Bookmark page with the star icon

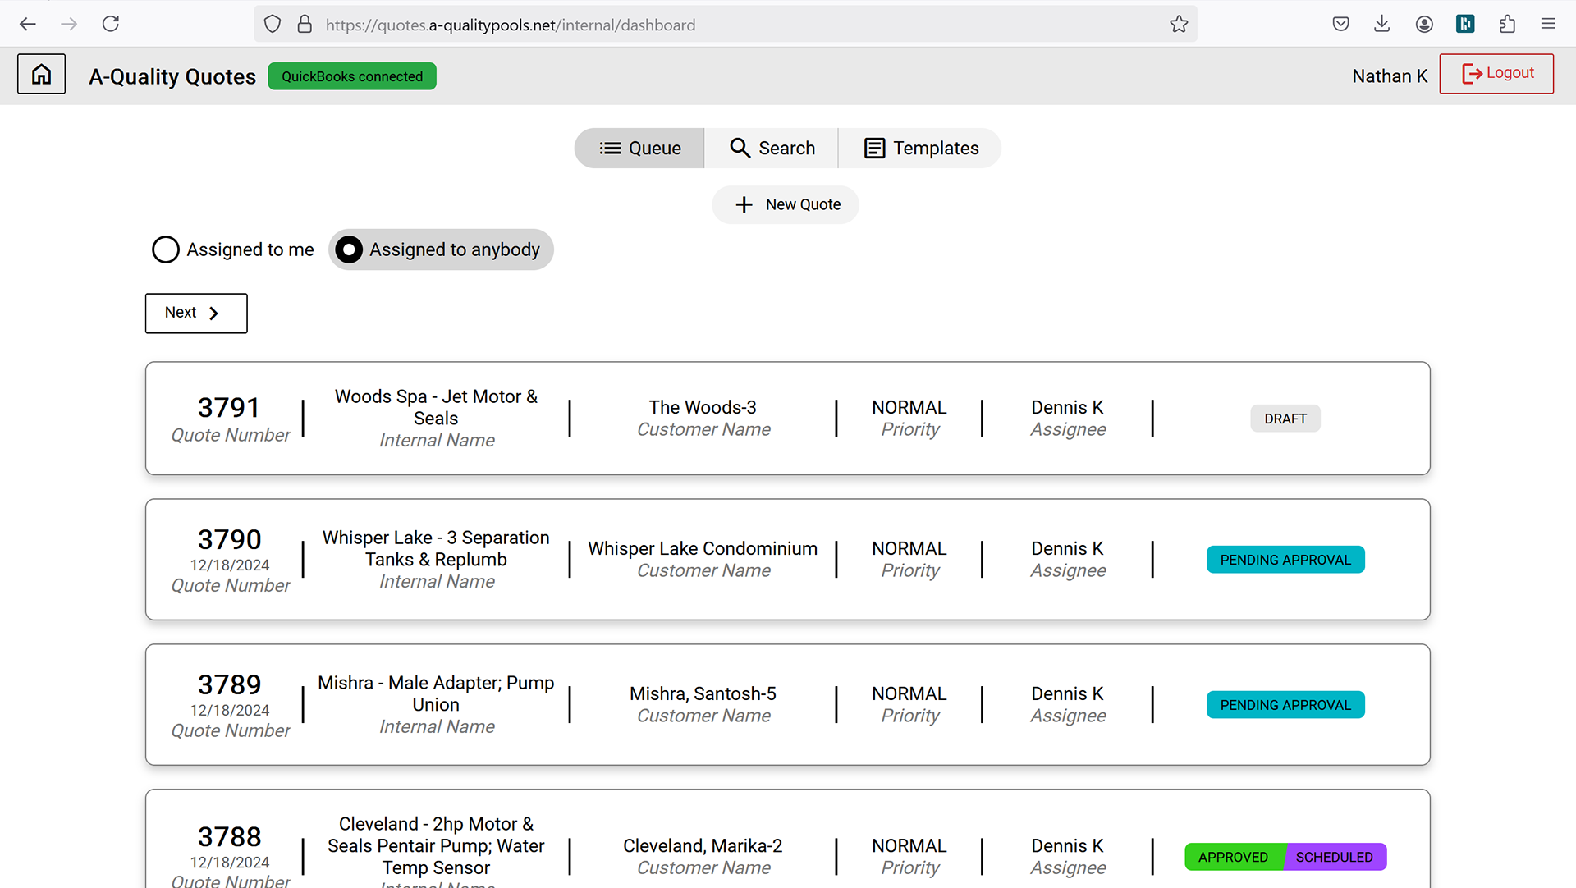1179,25
